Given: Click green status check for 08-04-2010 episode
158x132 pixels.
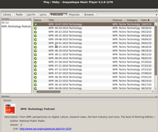Looking at the screenshot, I should coord(35,58).
